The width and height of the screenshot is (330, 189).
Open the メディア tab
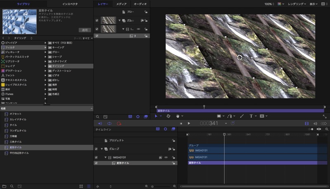pyautogui.click(x=121, y=4)
